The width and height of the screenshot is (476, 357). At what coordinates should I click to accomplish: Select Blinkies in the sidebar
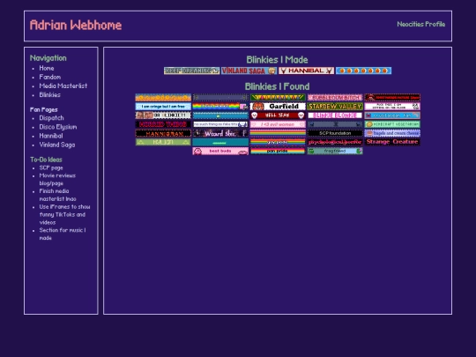tap(49, 95)
